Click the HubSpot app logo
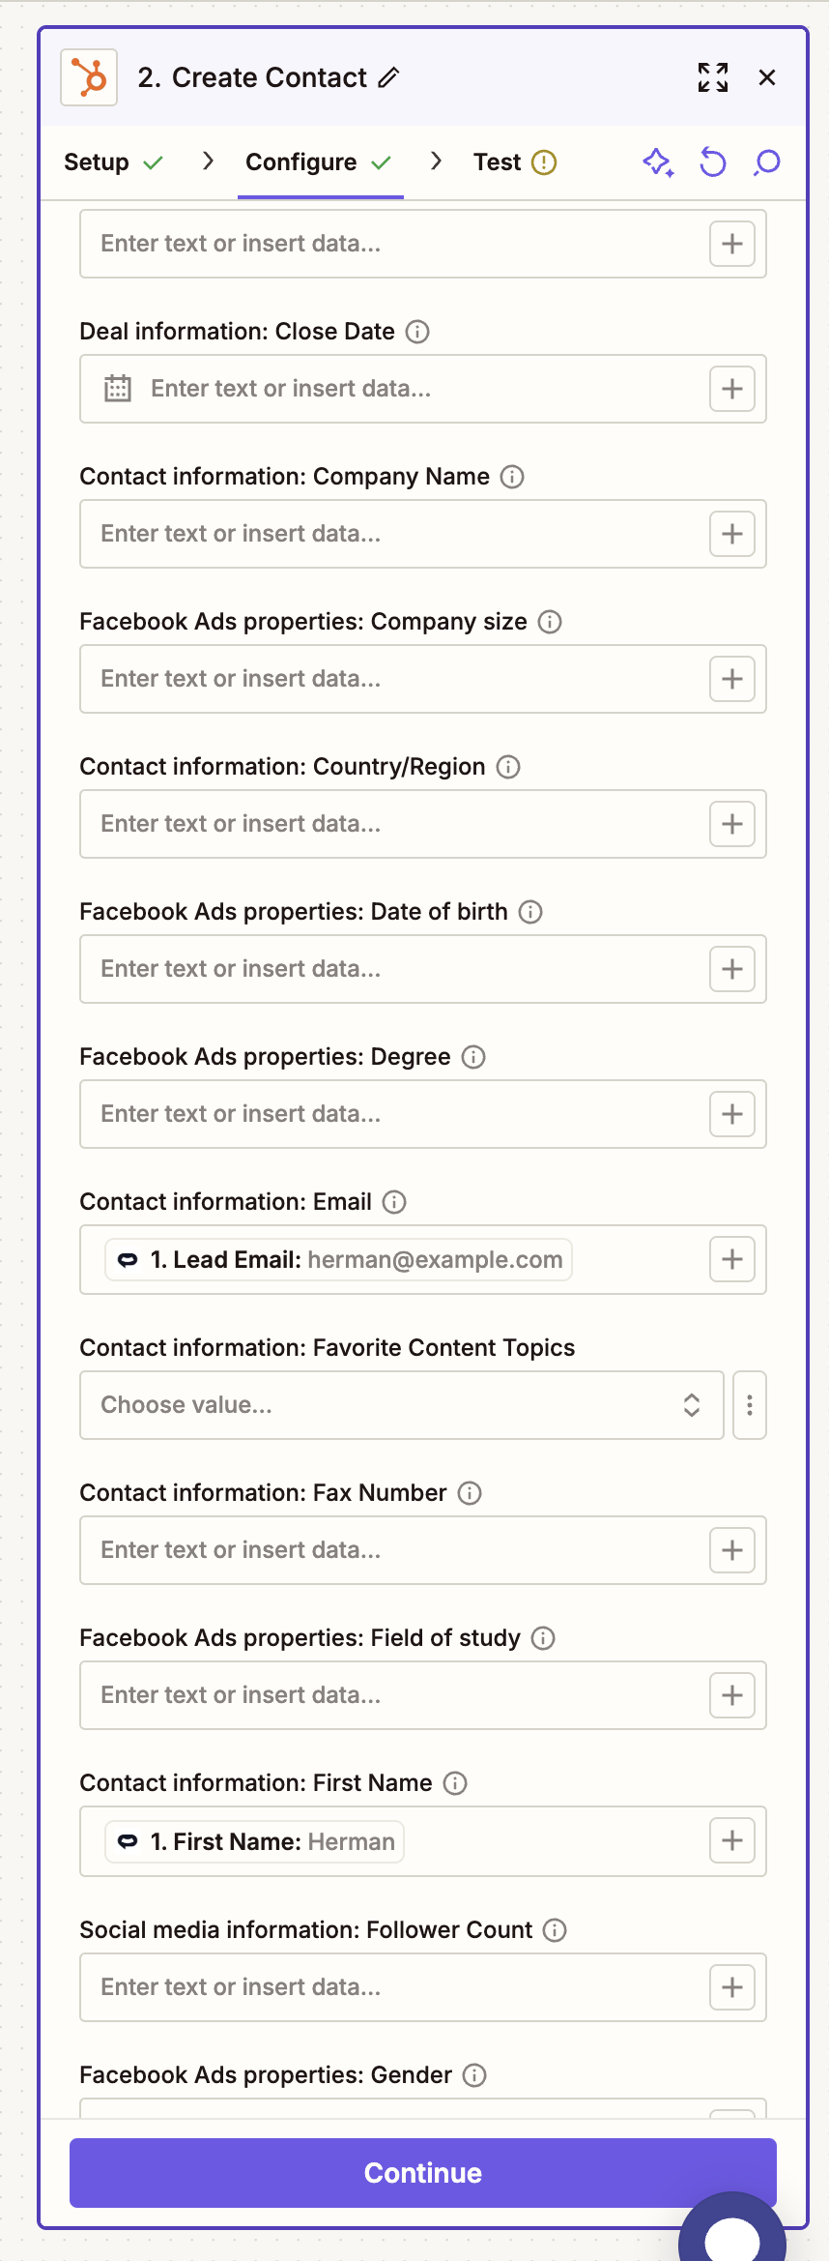 click(x=89, y=77)
